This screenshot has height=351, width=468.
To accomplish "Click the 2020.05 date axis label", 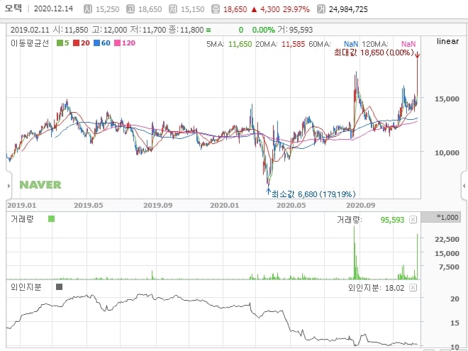I will tap(291, 206).
